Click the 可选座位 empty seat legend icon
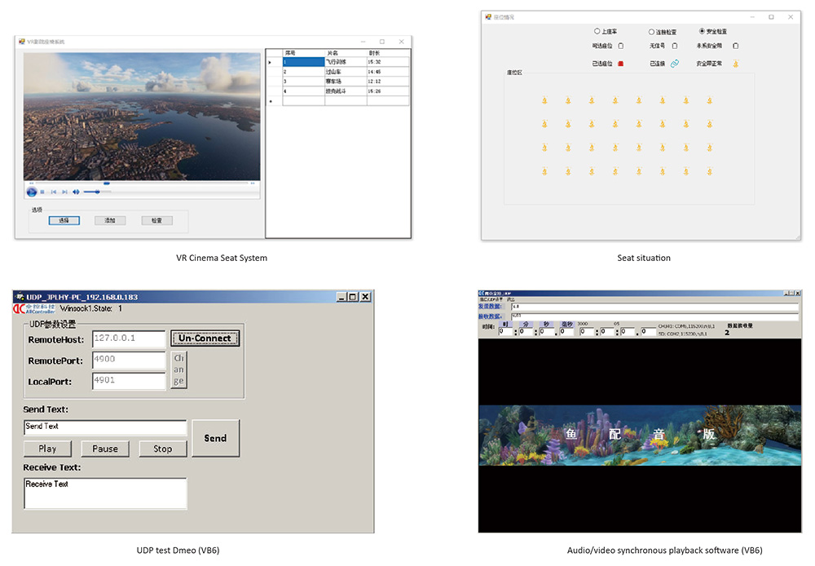This screenshot has height=566, width=815. pos(621,46)
